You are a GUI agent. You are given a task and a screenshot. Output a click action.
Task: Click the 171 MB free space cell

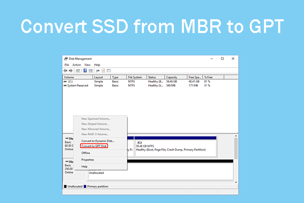click(194, 85)
